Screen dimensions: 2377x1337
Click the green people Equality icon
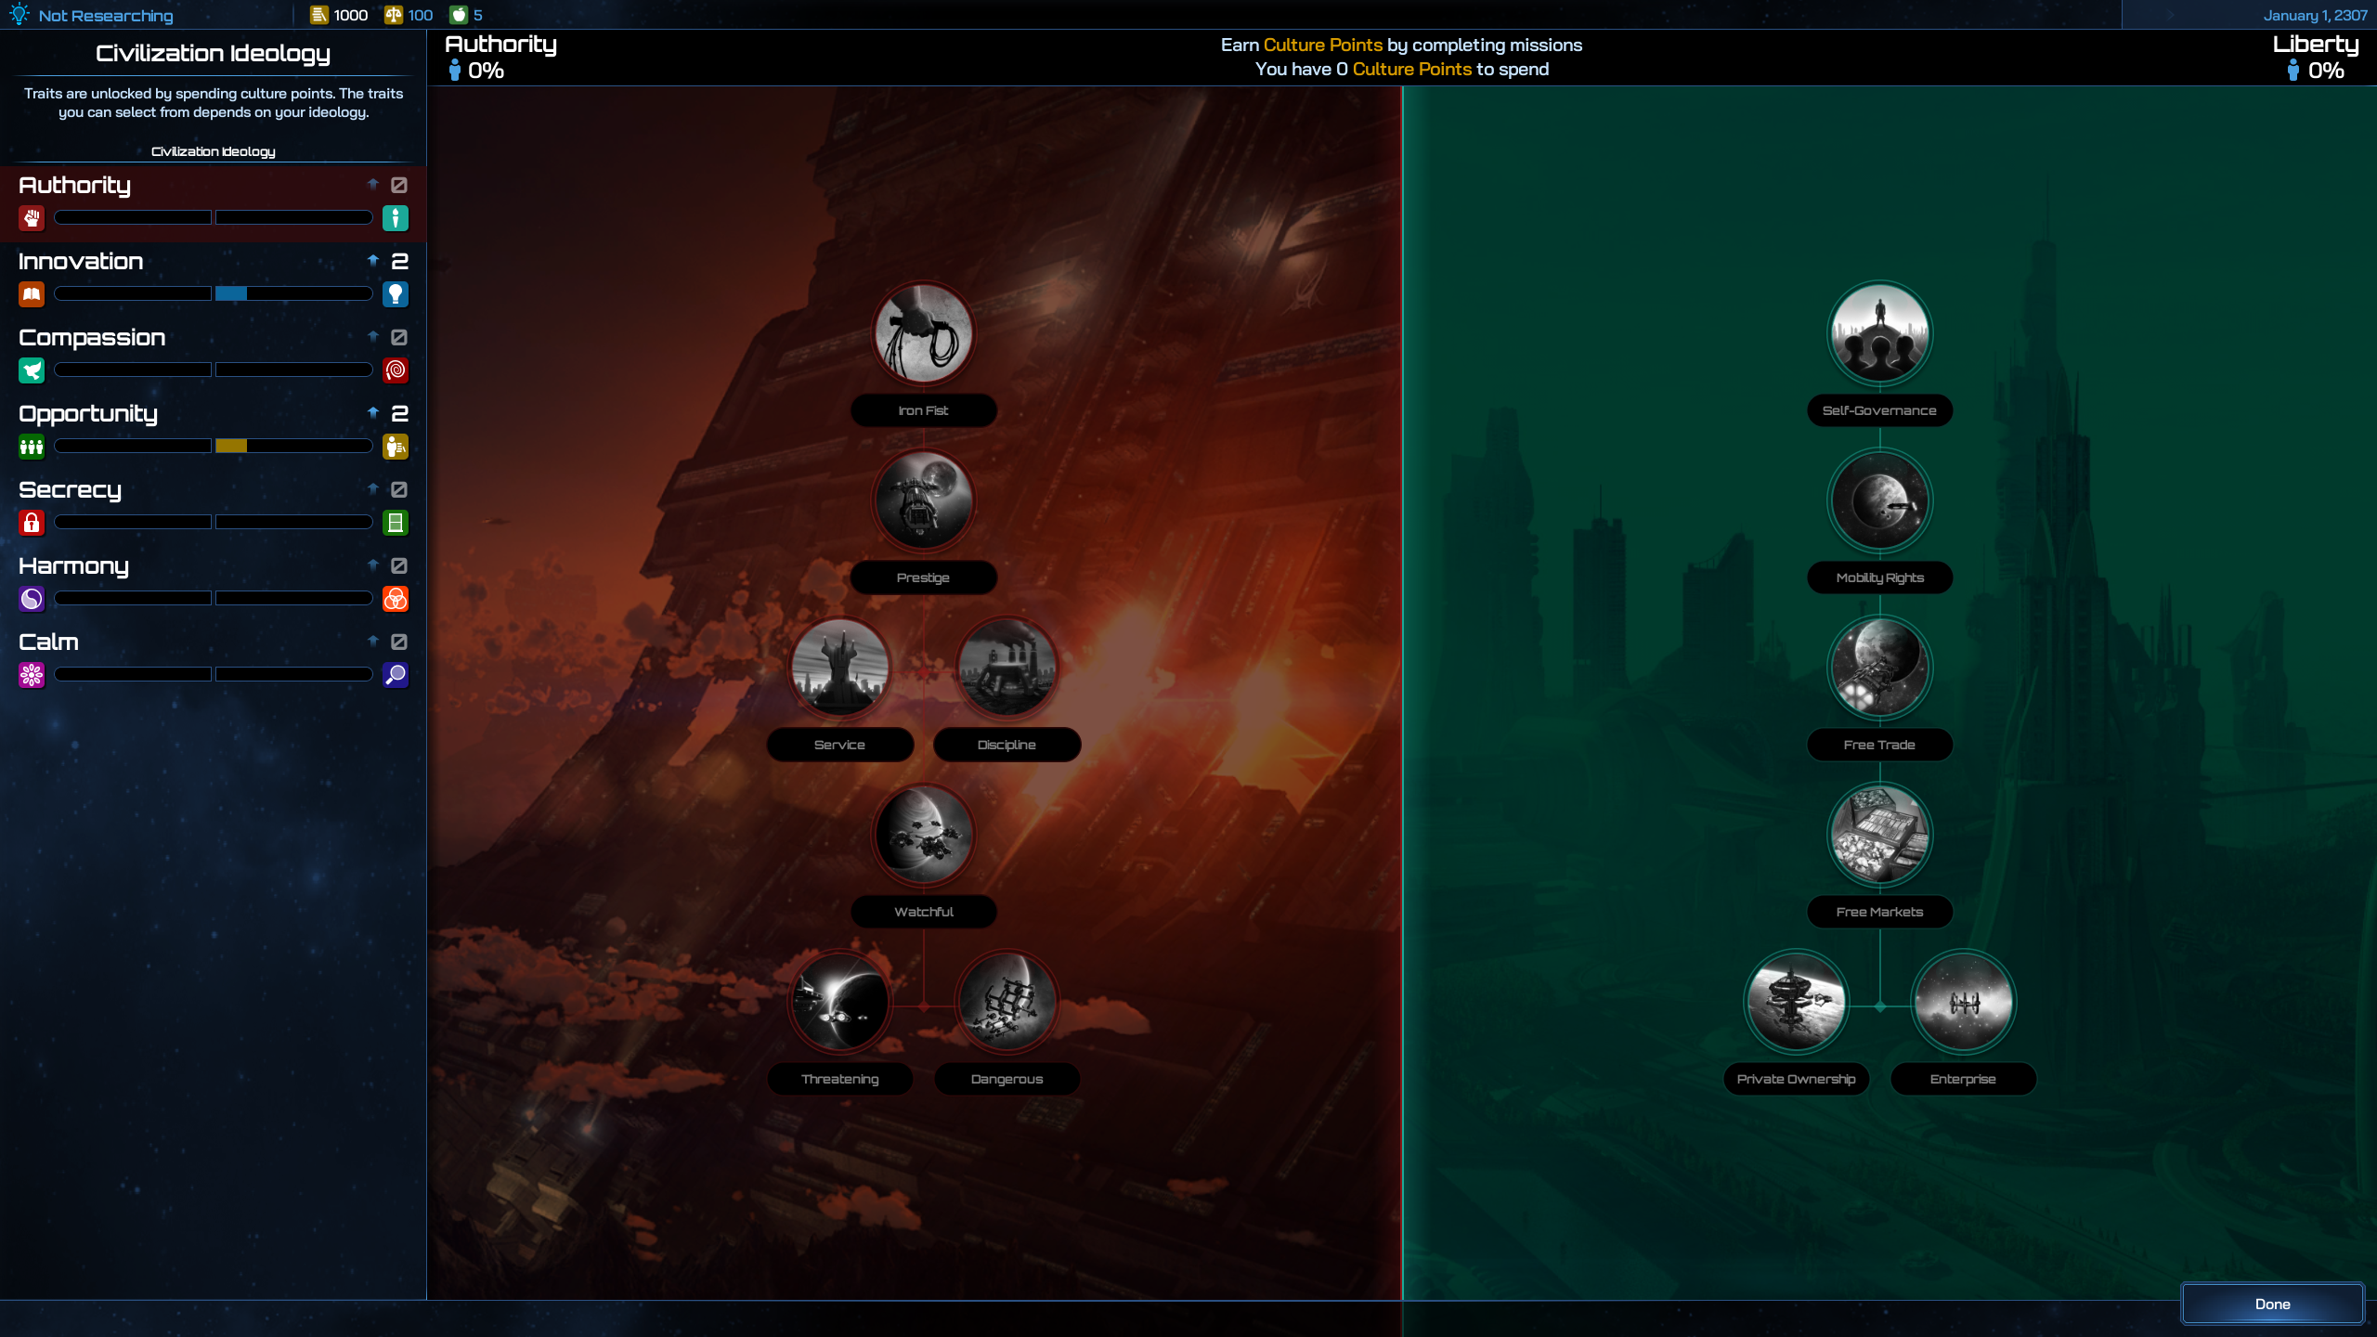tap(32, 447)
